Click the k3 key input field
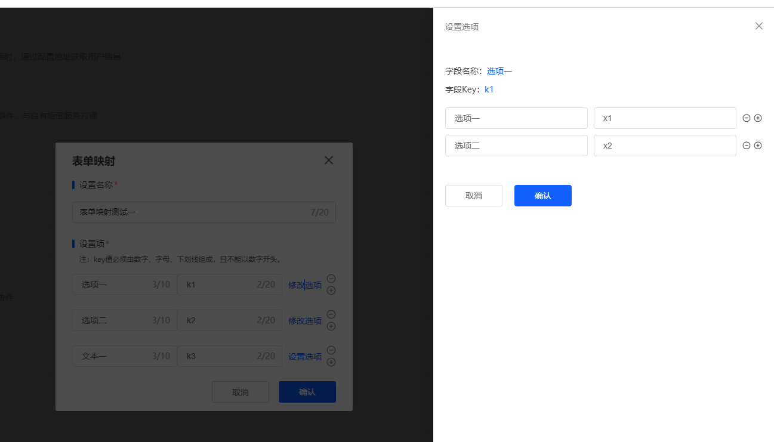 pyautogui.click(x=218, y=356)
